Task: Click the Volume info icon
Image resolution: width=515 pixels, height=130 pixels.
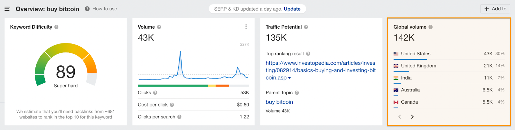Action: pyautogui.click(x=159, y=27)
